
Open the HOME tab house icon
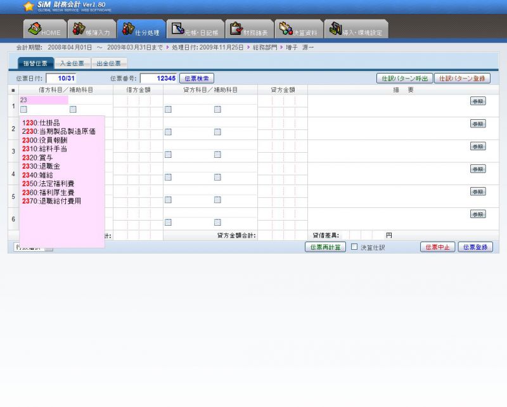[35, 30]
